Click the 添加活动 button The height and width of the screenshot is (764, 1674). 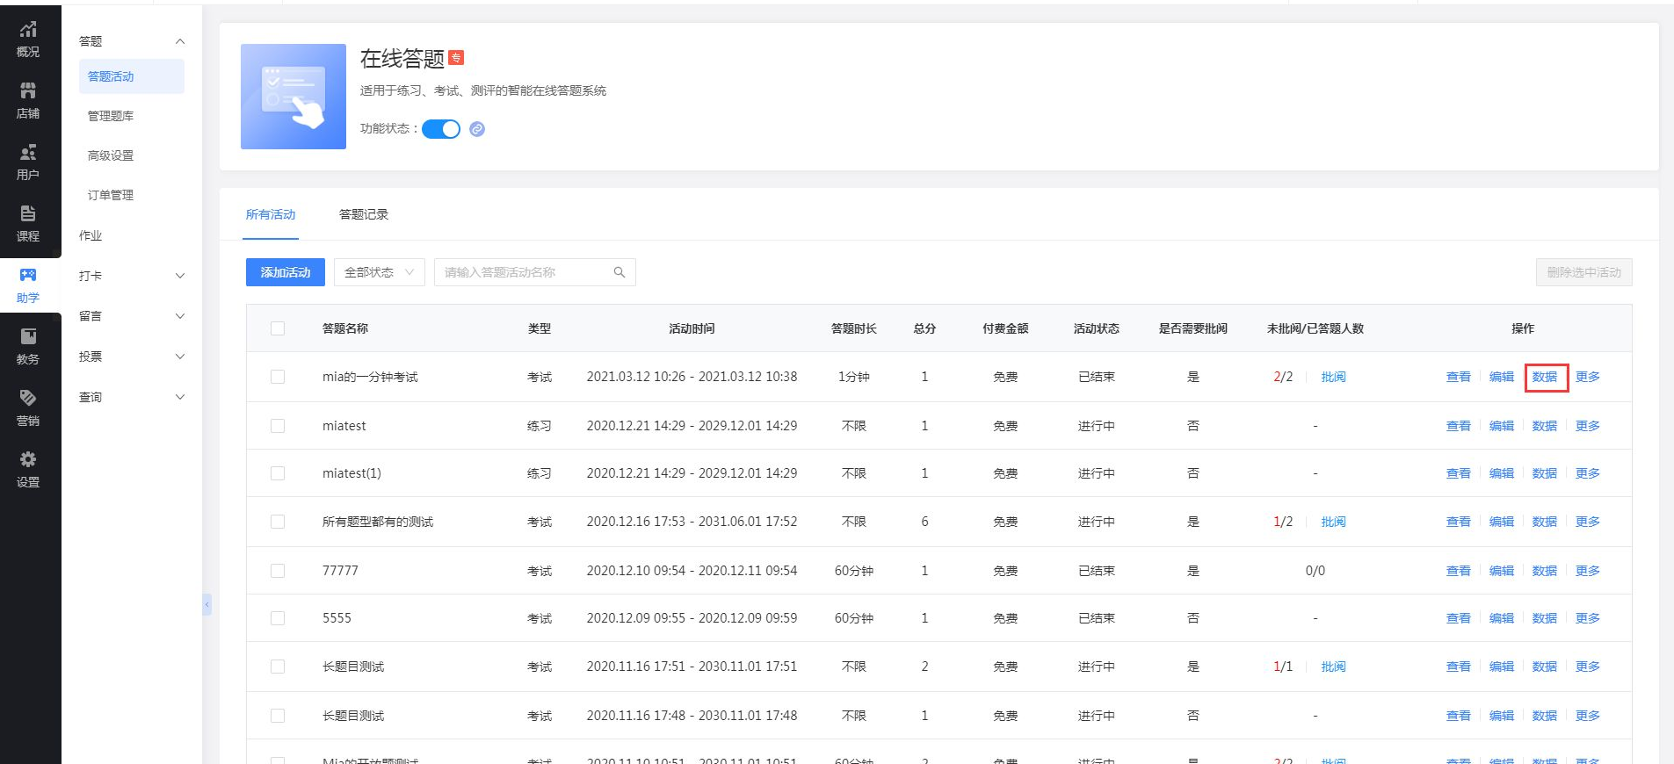tap(286, 272)
